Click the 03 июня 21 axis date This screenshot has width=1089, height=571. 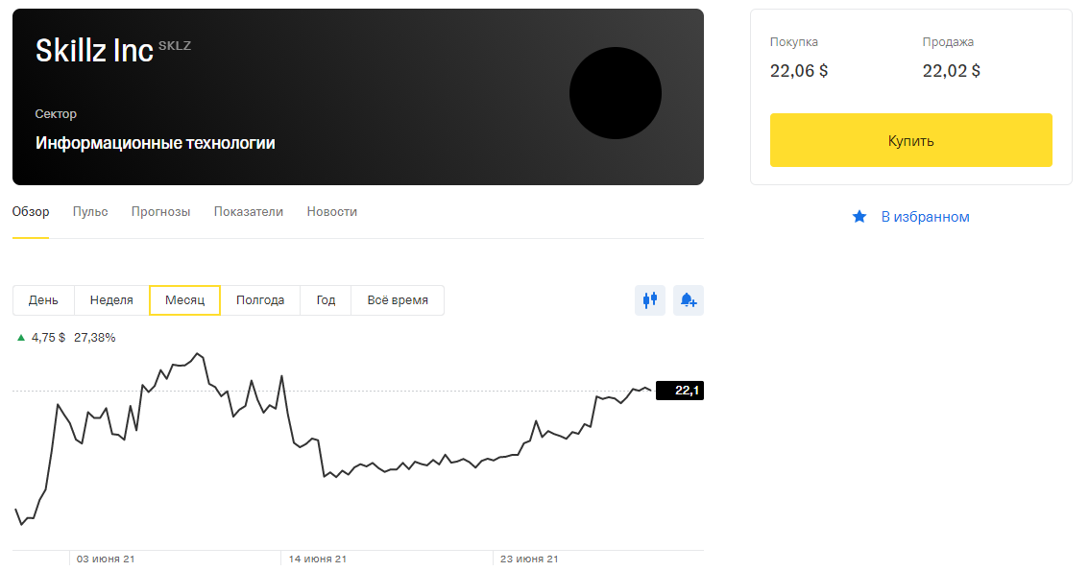(106, 559)
